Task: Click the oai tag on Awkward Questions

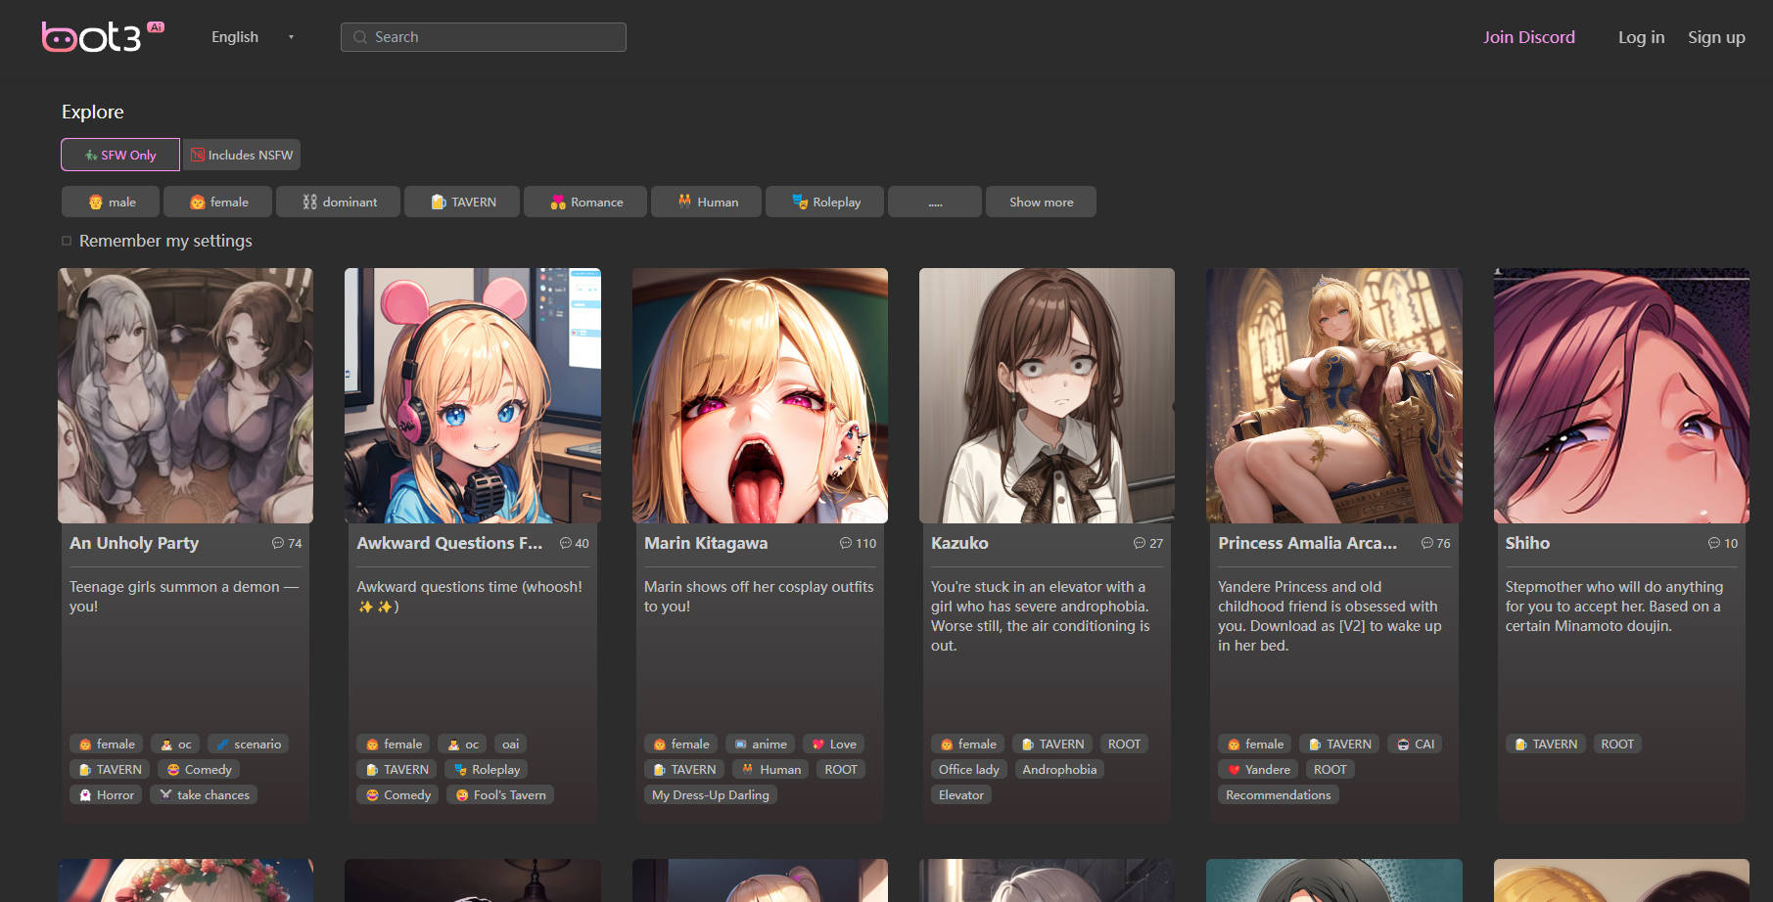Action: click(510, 744)
